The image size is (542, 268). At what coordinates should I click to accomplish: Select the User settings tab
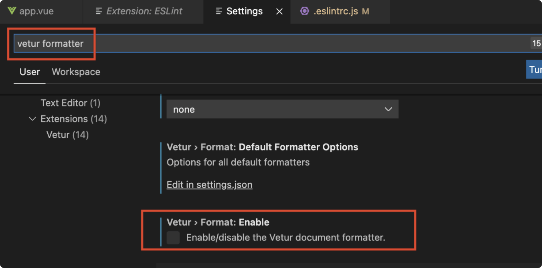tap(30, 72)
